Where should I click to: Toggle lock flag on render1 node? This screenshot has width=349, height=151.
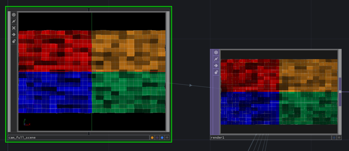[216, 72]
